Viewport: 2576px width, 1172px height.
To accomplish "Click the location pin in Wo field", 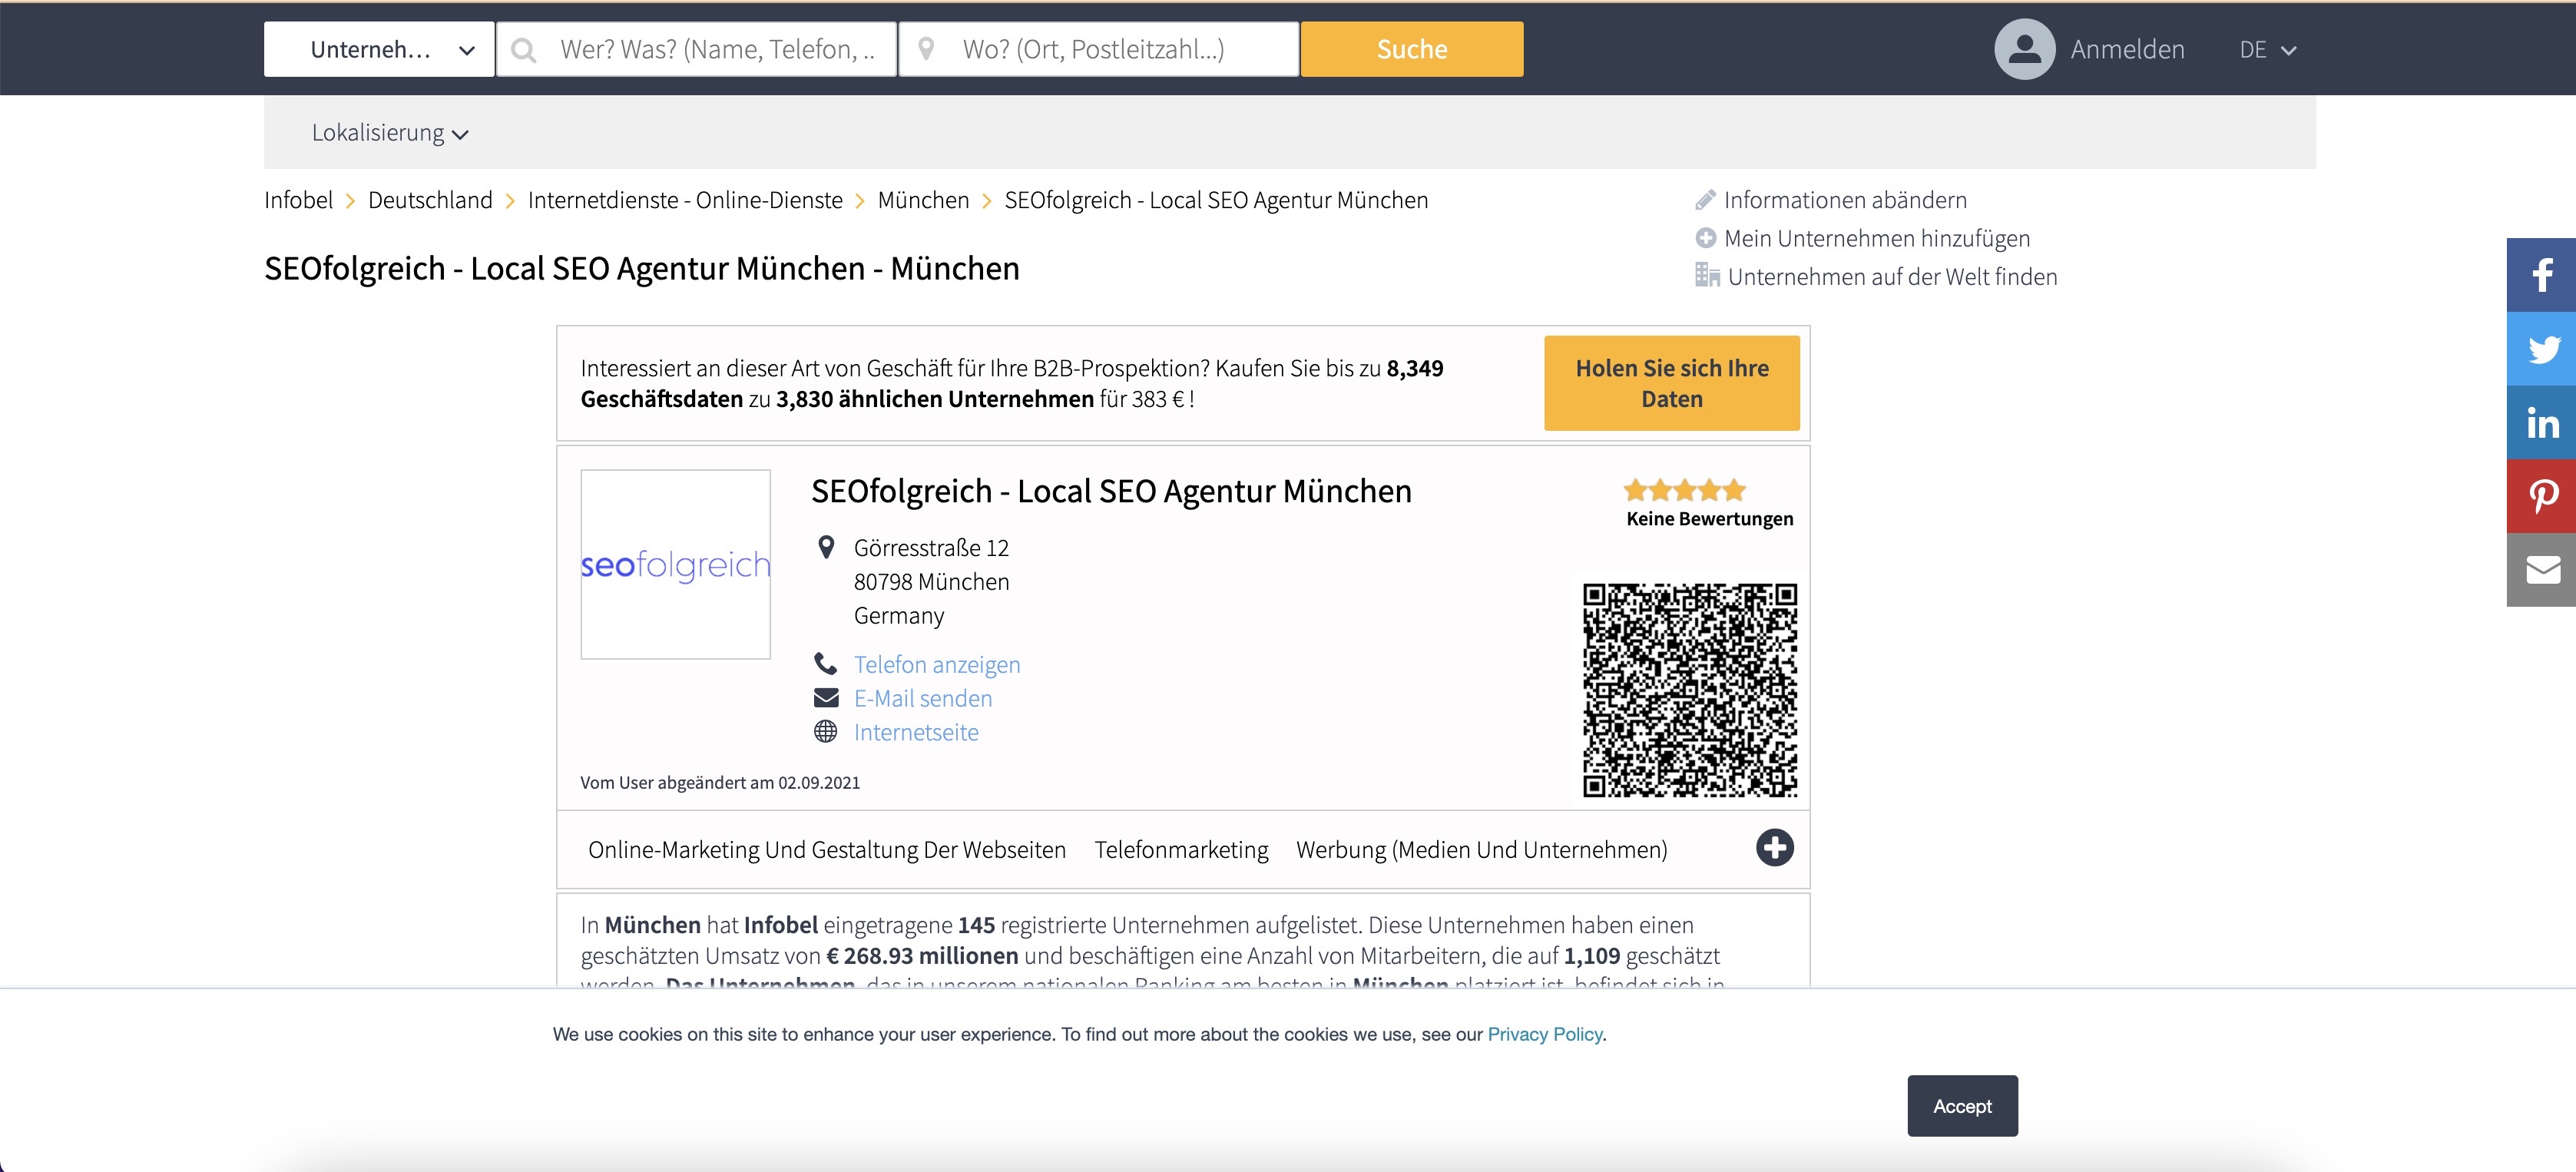I will pos(926,49).
